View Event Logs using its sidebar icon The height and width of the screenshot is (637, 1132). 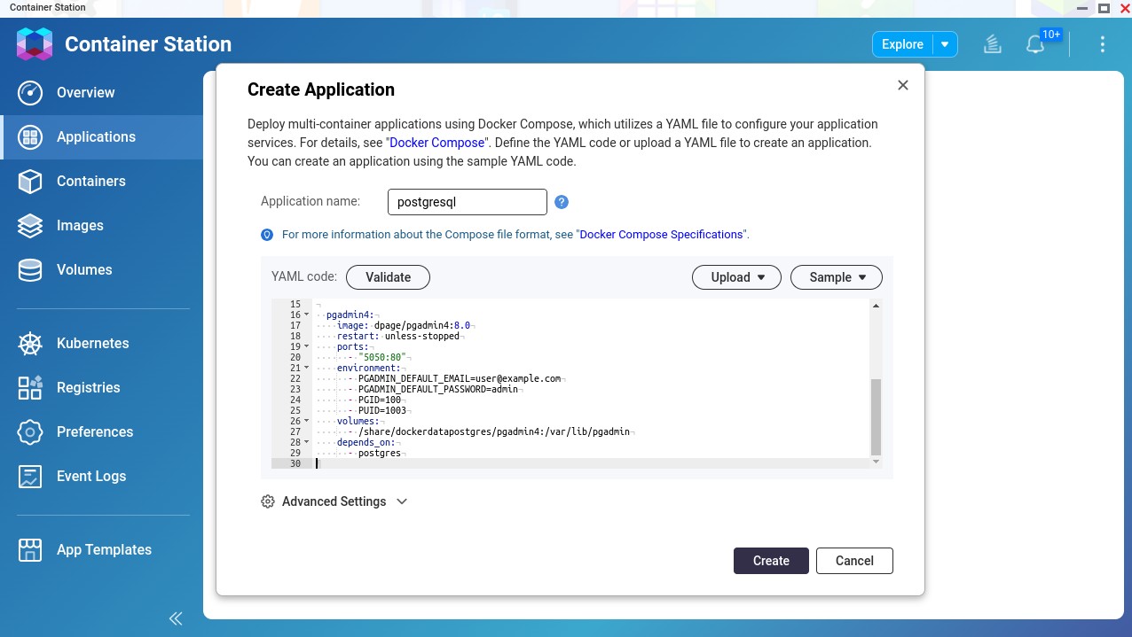29,476
